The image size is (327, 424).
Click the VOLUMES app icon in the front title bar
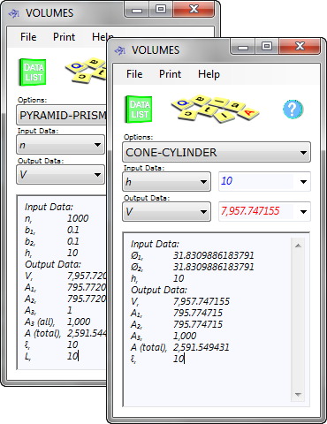pyautogui.click(x=120, y=50)
